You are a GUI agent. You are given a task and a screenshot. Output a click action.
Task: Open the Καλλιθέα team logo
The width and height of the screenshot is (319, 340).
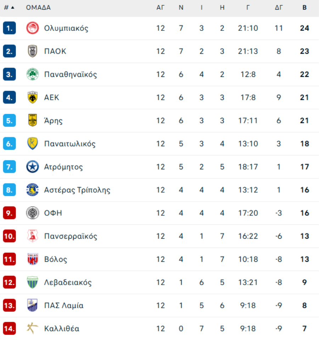32,329
